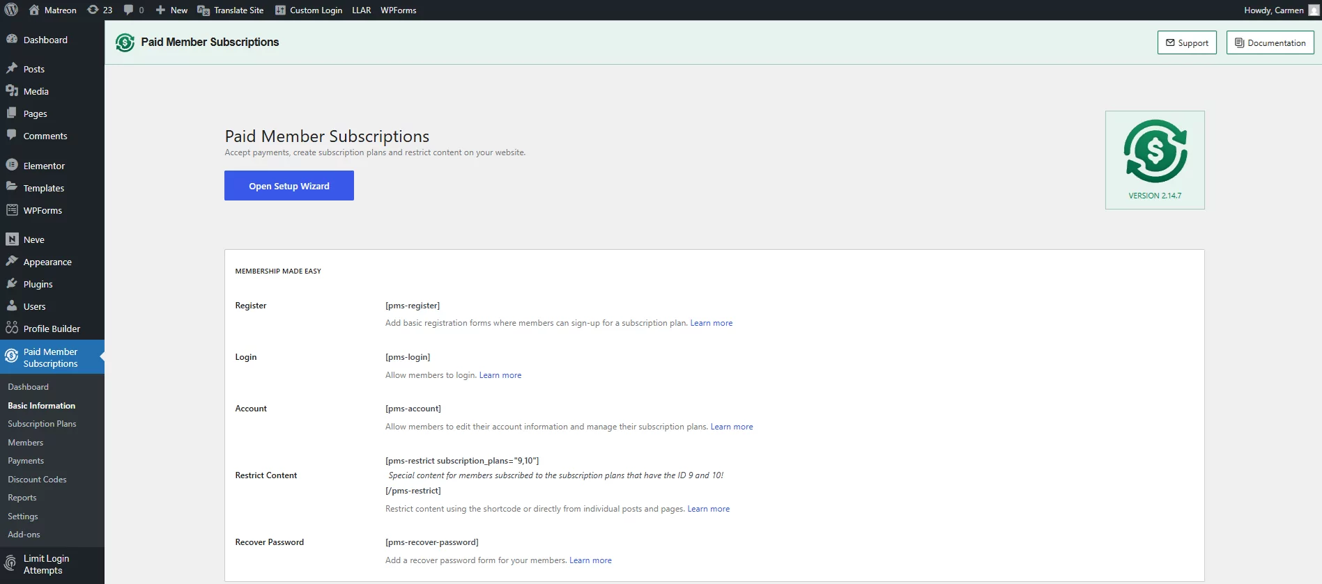Click the Open Setup Wizard button

pyautogui.click(x=289, y=186)
